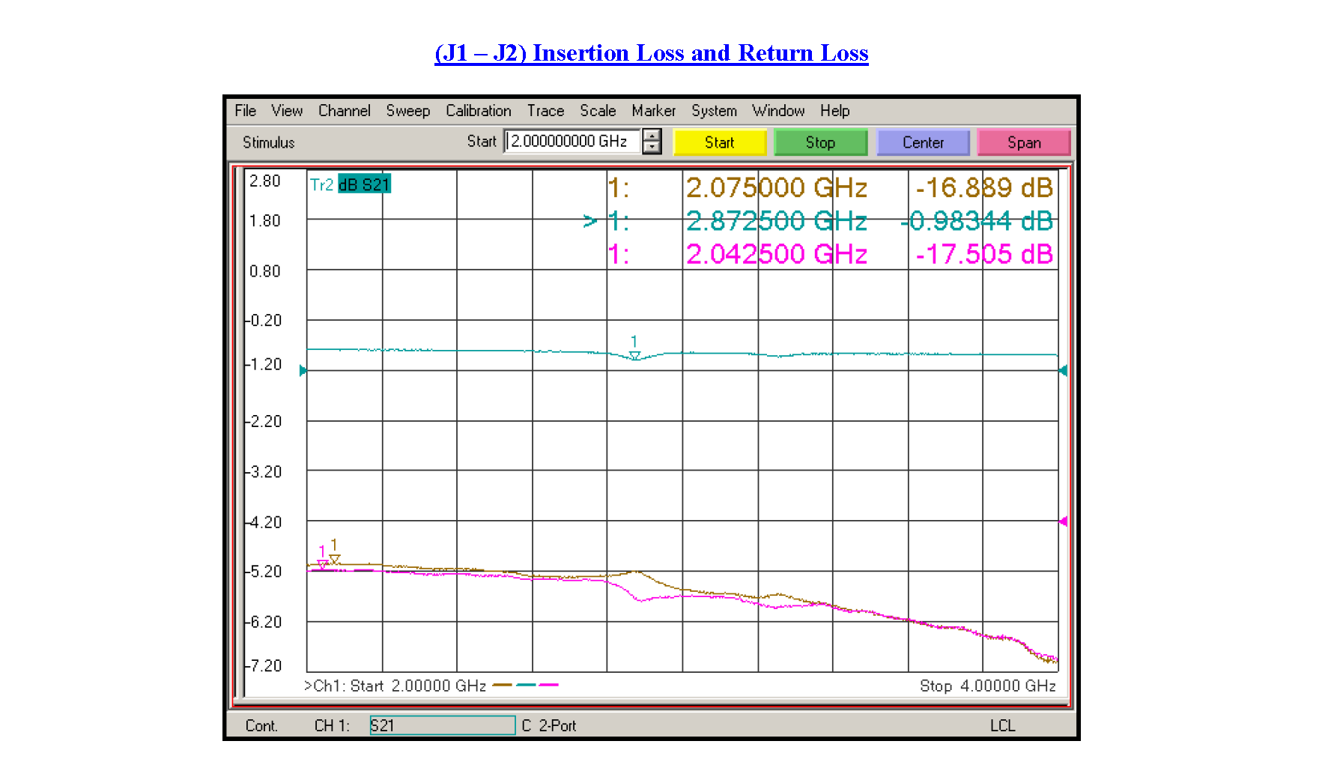Image resolution: width=1340 pixels, height=762 pixels.
Task: Click teal reference arrow on right edge
Action: coord(1063,370)
